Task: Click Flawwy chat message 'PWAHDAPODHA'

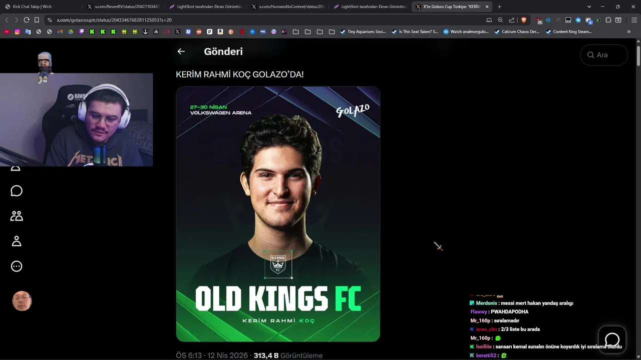Action: click(509, 311)
